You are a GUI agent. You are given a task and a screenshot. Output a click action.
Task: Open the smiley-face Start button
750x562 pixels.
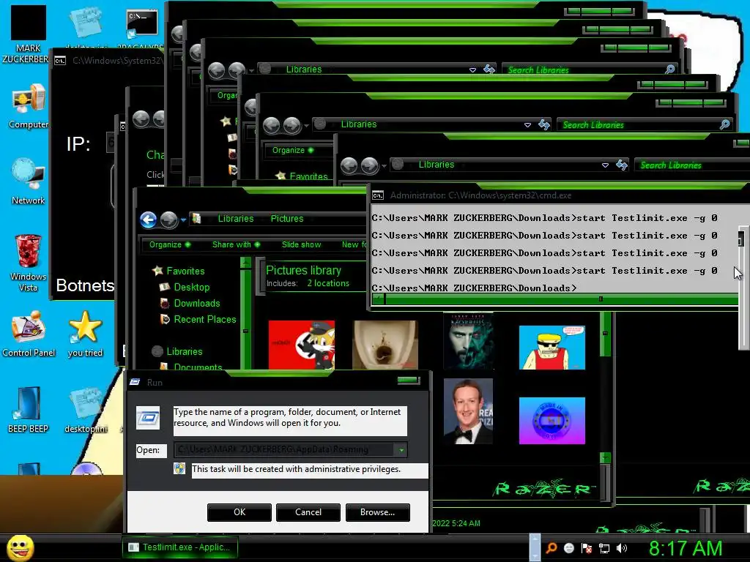click(x=20, y=547)
